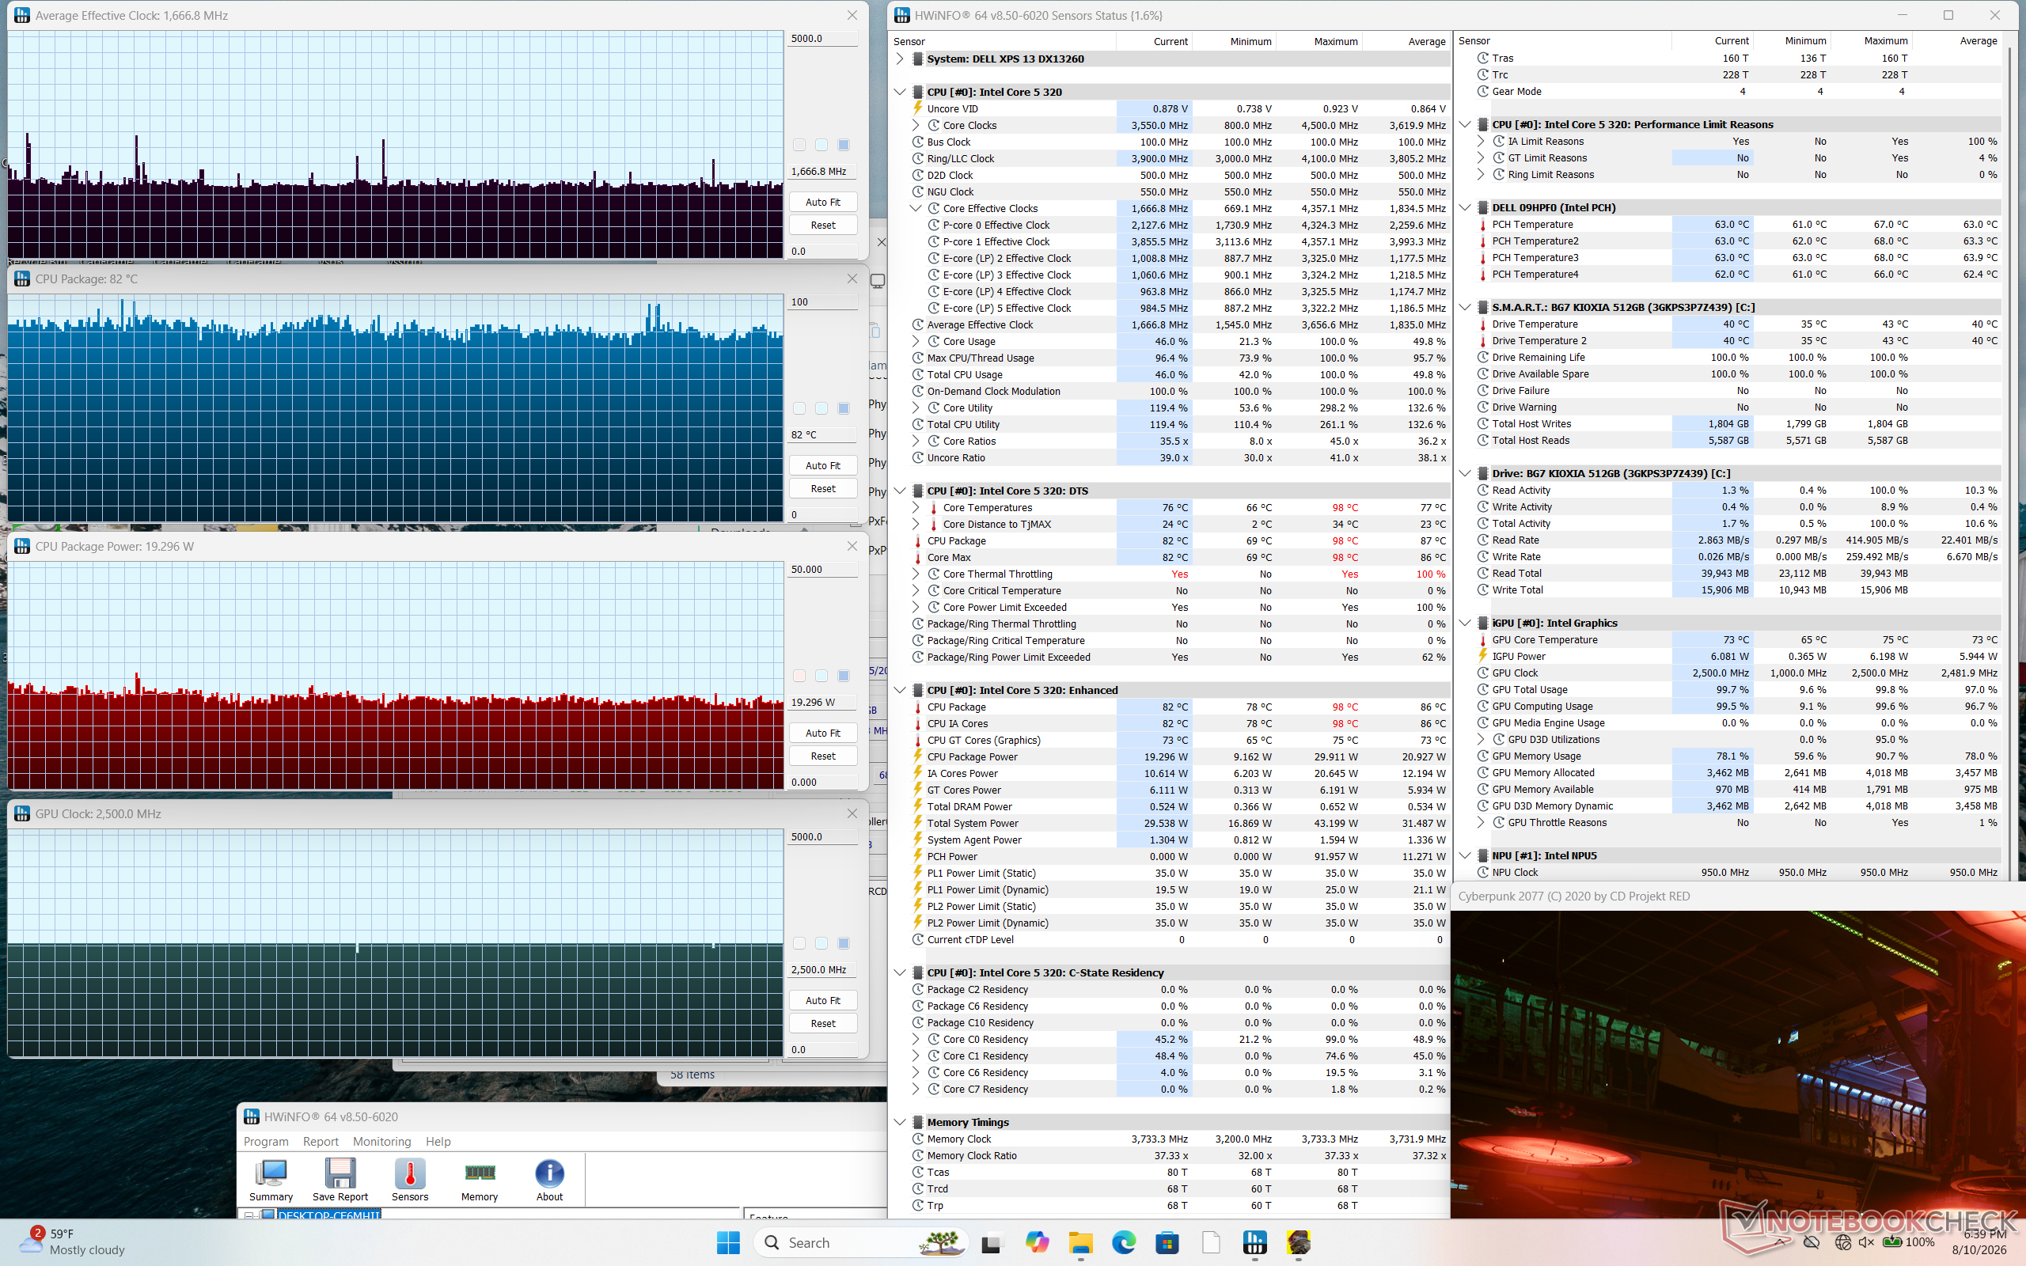Click Reset in GPU Clock window

(823, 1023)
